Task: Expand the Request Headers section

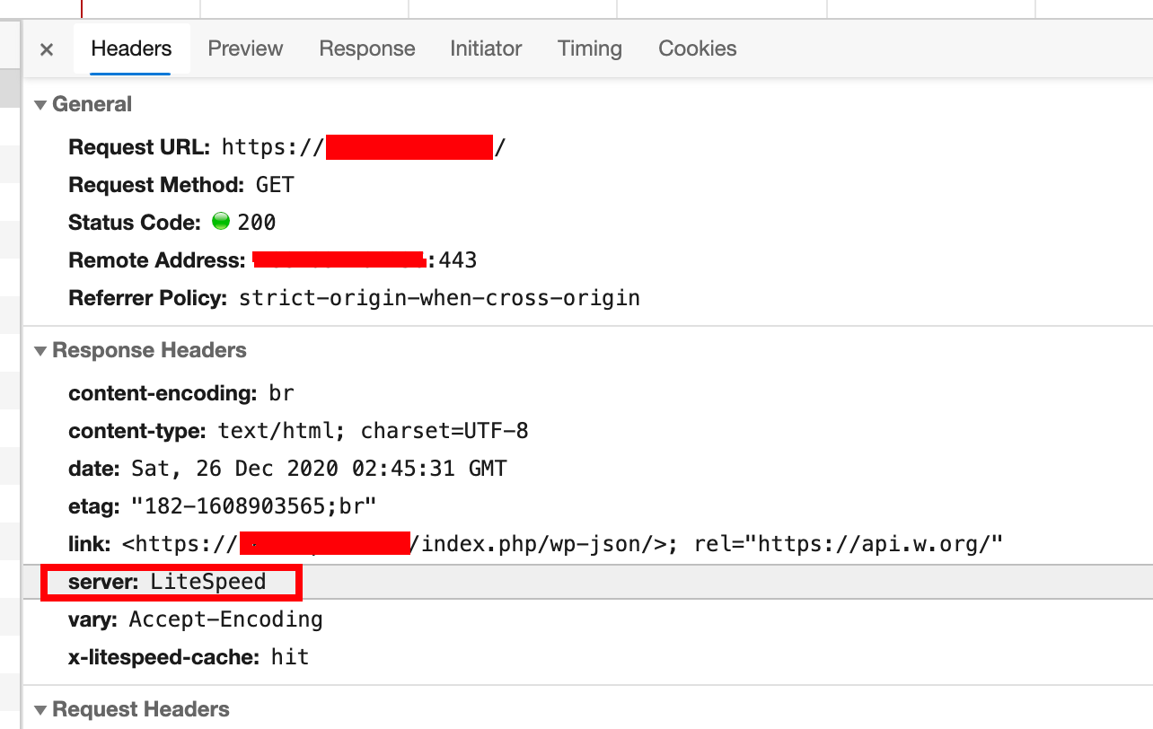Action: [40, 710]
